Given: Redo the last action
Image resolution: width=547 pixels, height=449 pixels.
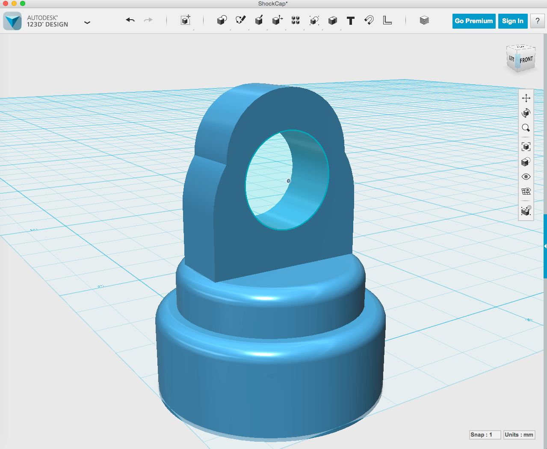Looking at the screenshot, I should click(148, 20).
